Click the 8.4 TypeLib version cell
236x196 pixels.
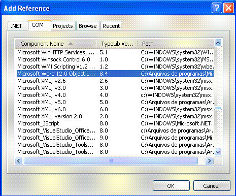[x=104, y=74]
